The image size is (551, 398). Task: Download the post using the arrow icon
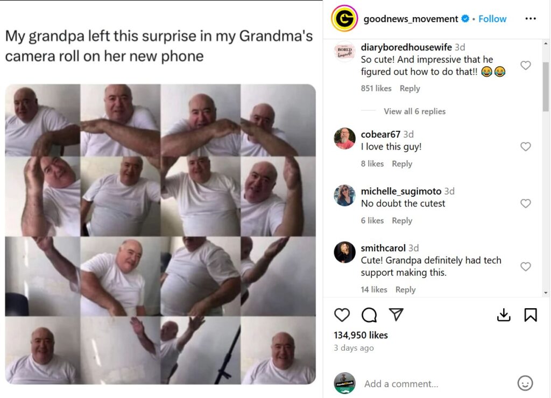504,315
